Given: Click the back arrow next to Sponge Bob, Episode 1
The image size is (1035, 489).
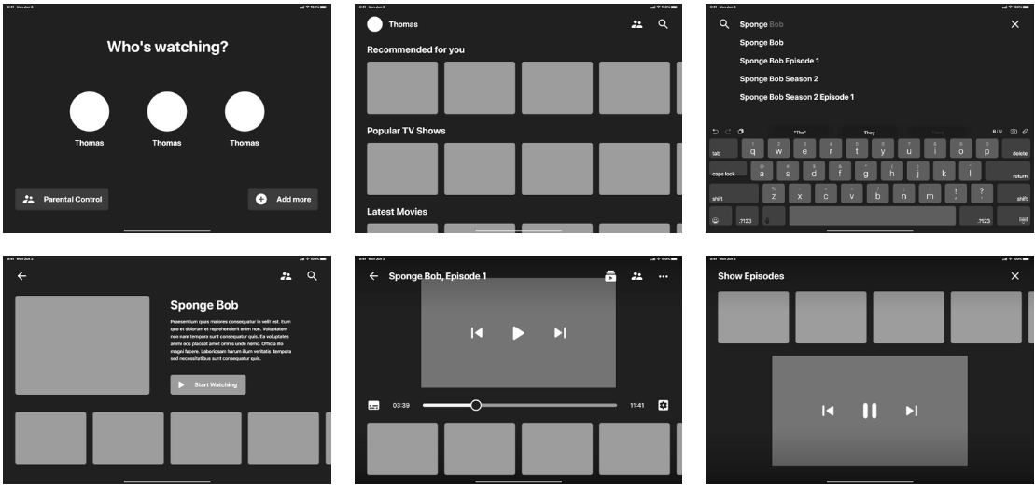Looking at the screenshot, I should 373,276.
